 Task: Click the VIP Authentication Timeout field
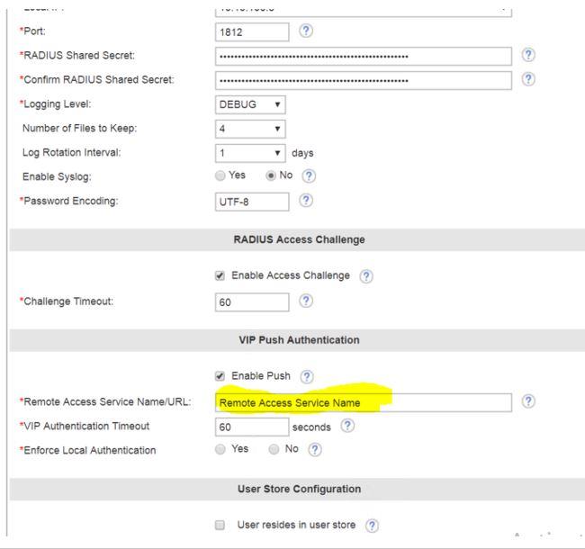pos(252,427)
